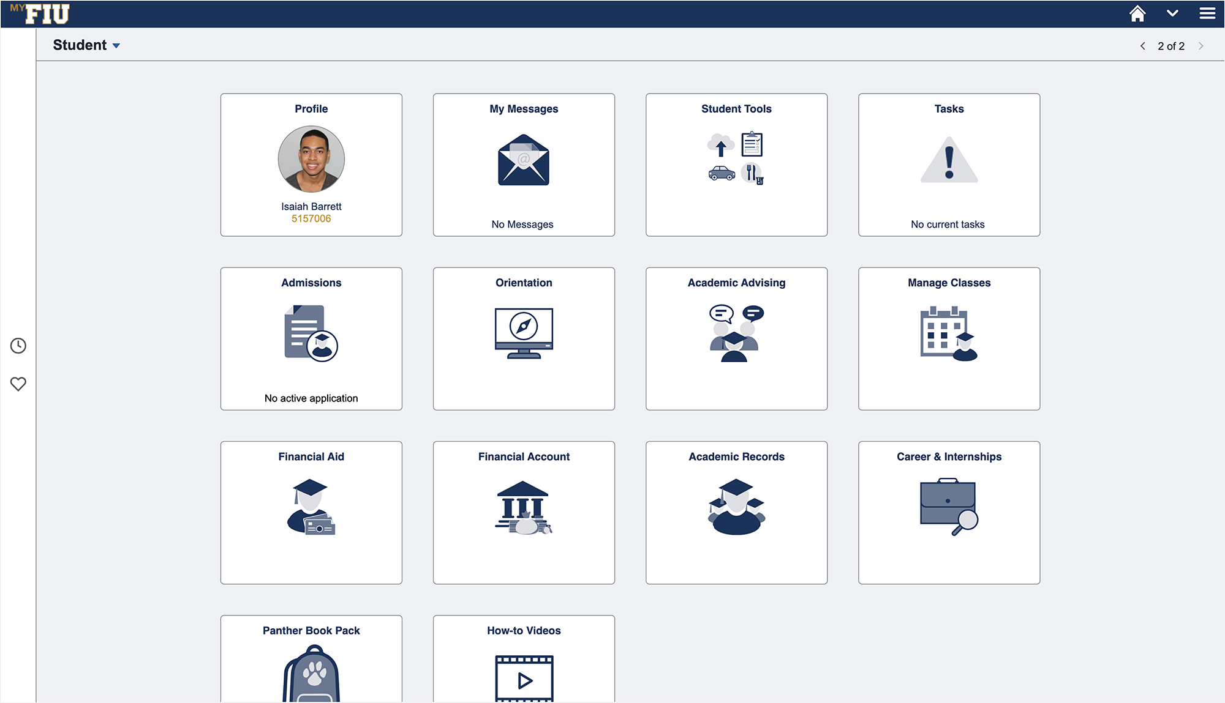Click the favorites heart icon sidebar
Screen dimensions: 1225x703
[18, 382]
